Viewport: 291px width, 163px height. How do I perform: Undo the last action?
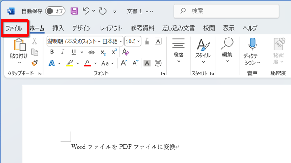pyautogui.click(x=86, y=11)
